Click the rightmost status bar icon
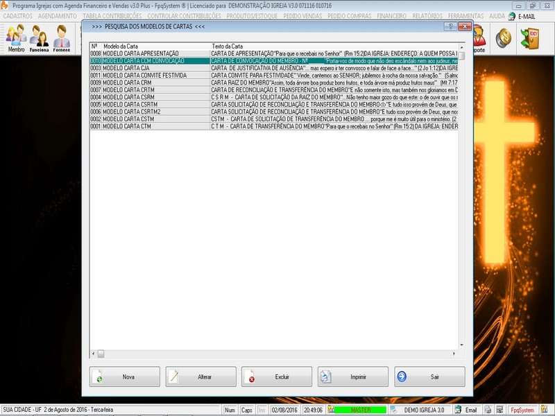 [x=545, y=410]
